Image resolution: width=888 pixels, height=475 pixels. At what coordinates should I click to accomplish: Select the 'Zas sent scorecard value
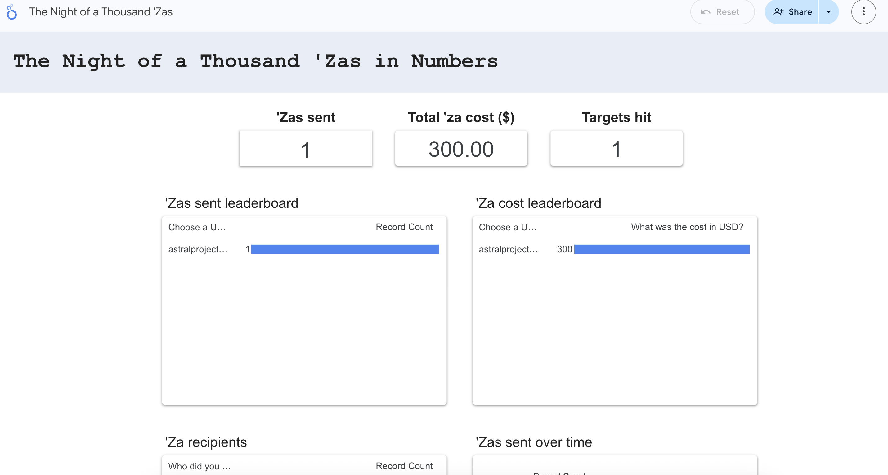[306, 149]
